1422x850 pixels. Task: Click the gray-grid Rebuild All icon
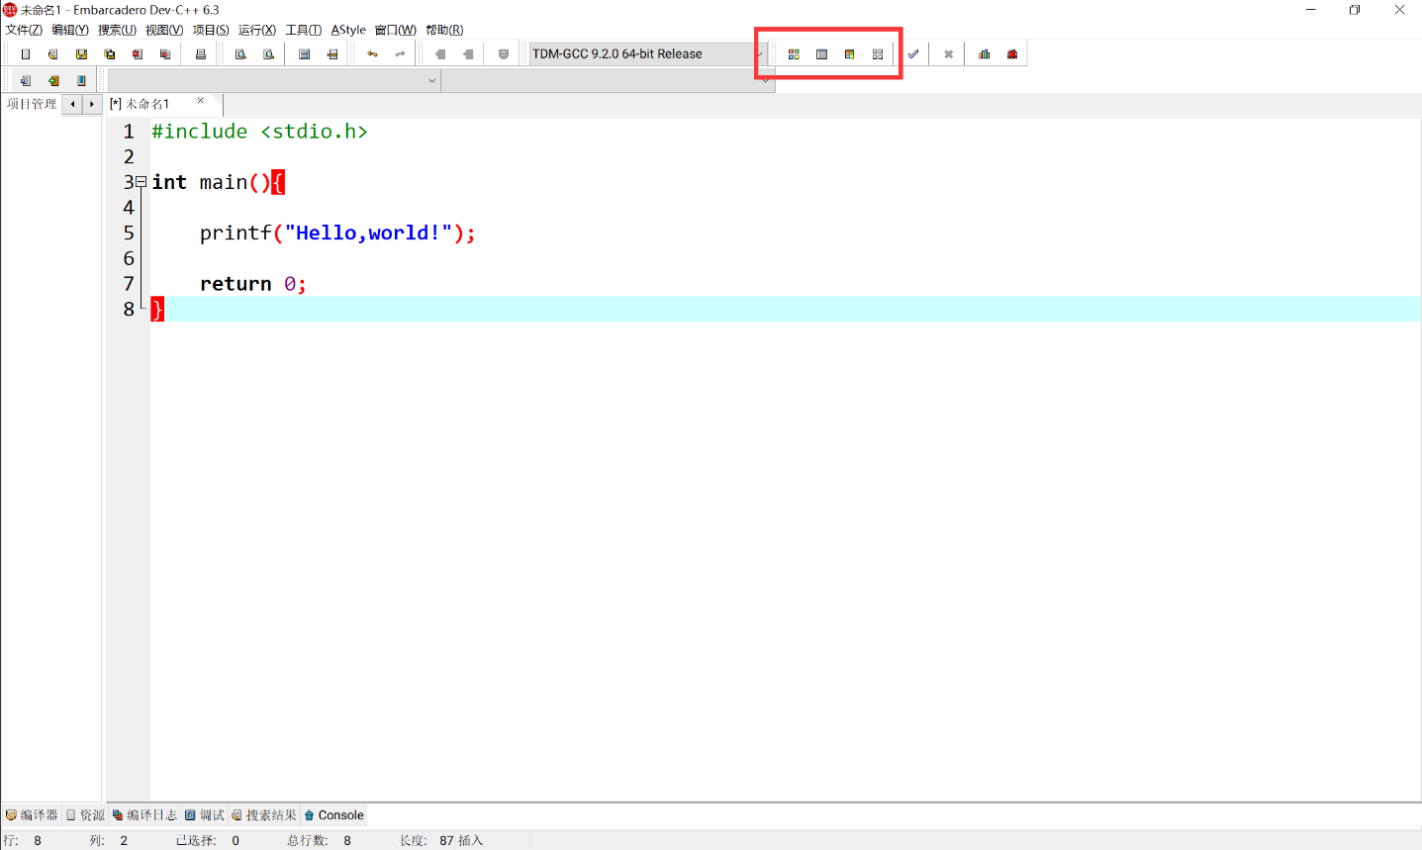[x=878, y=54]
